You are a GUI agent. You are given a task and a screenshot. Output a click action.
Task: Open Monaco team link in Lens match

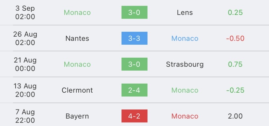[x=77, y=13]
